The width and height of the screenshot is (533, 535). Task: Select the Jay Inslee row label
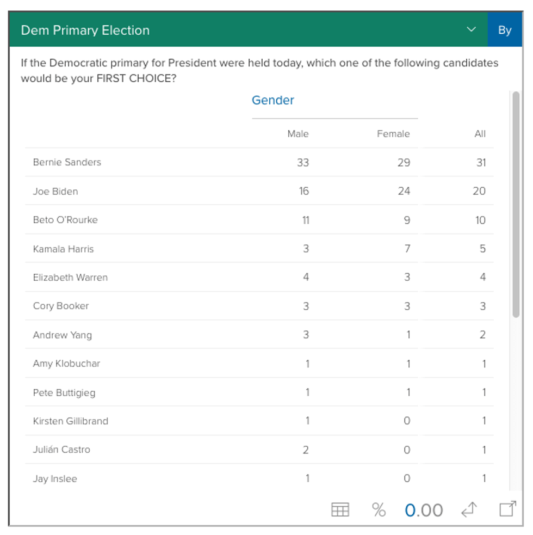pos(55,479)
